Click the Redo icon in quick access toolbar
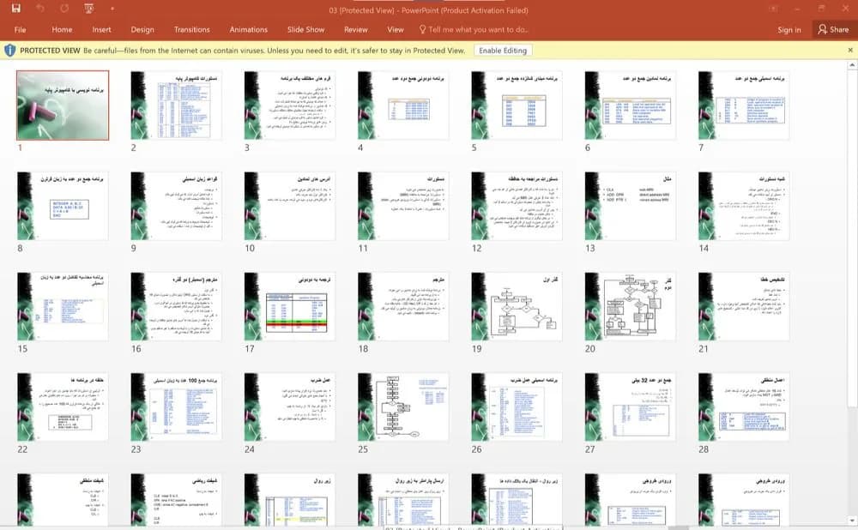Screen dimensions: 858x530 coord(64,9)
